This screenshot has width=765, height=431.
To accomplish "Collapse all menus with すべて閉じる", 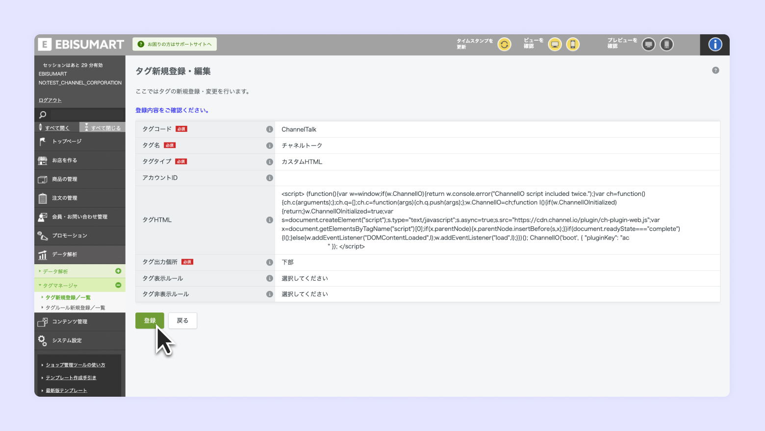I will click(102, 128).
